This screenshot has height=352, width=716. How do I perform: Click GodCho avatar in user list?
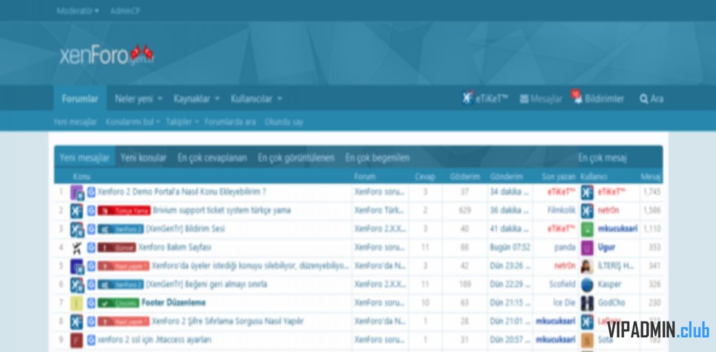point(587,303)
